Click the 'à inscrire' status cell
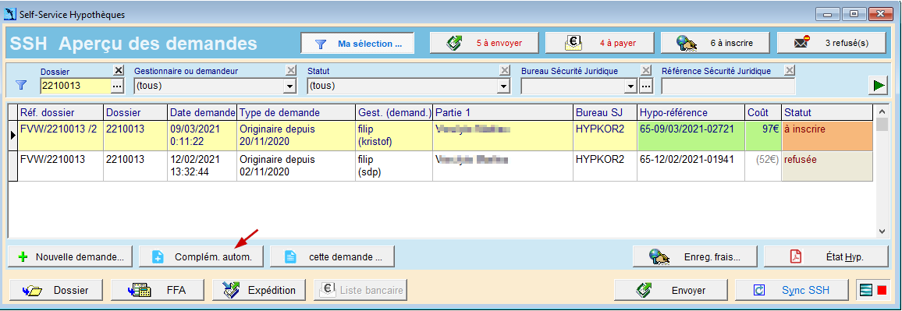Image resolution: width=902 pixels, height=311 pixels. pyautogui.click(x=827, y=136)
